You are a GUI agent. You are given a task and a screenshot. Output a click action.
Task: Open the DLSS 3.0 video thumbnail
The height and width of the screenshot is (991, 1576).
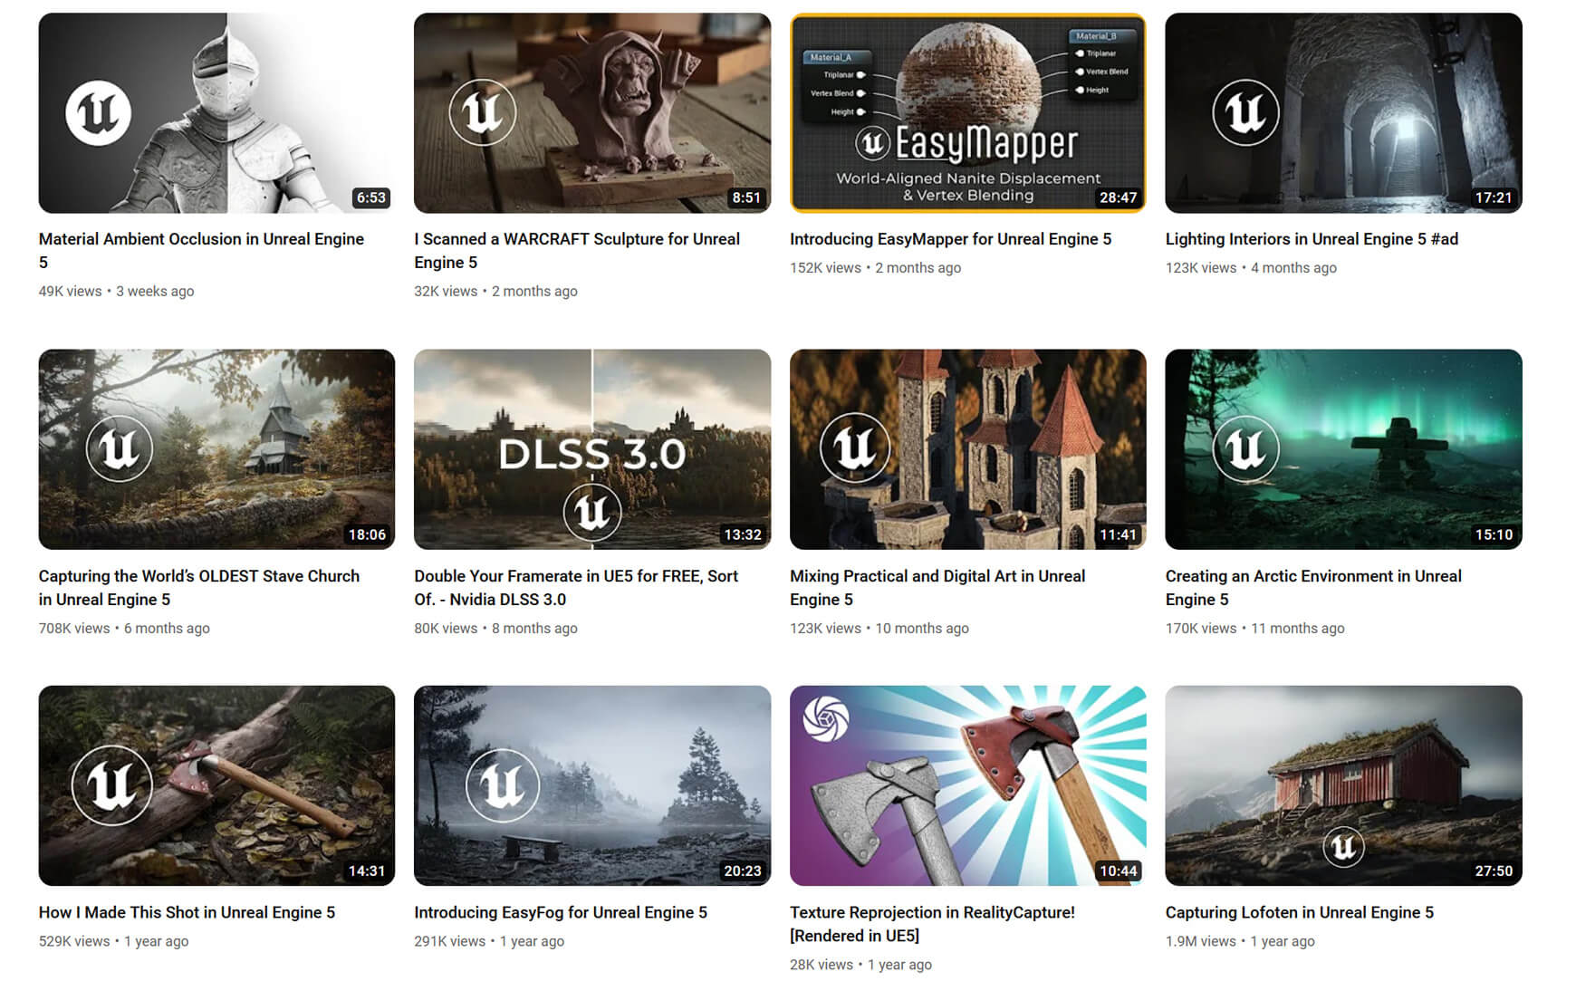click(x=592, y=449)
